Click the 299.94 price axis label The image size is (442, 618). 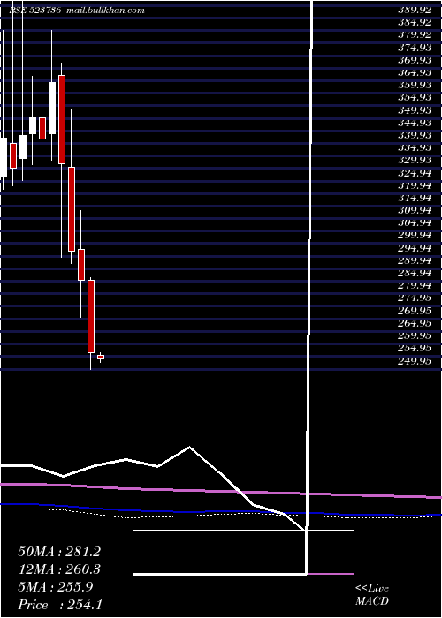click(415, 236)
